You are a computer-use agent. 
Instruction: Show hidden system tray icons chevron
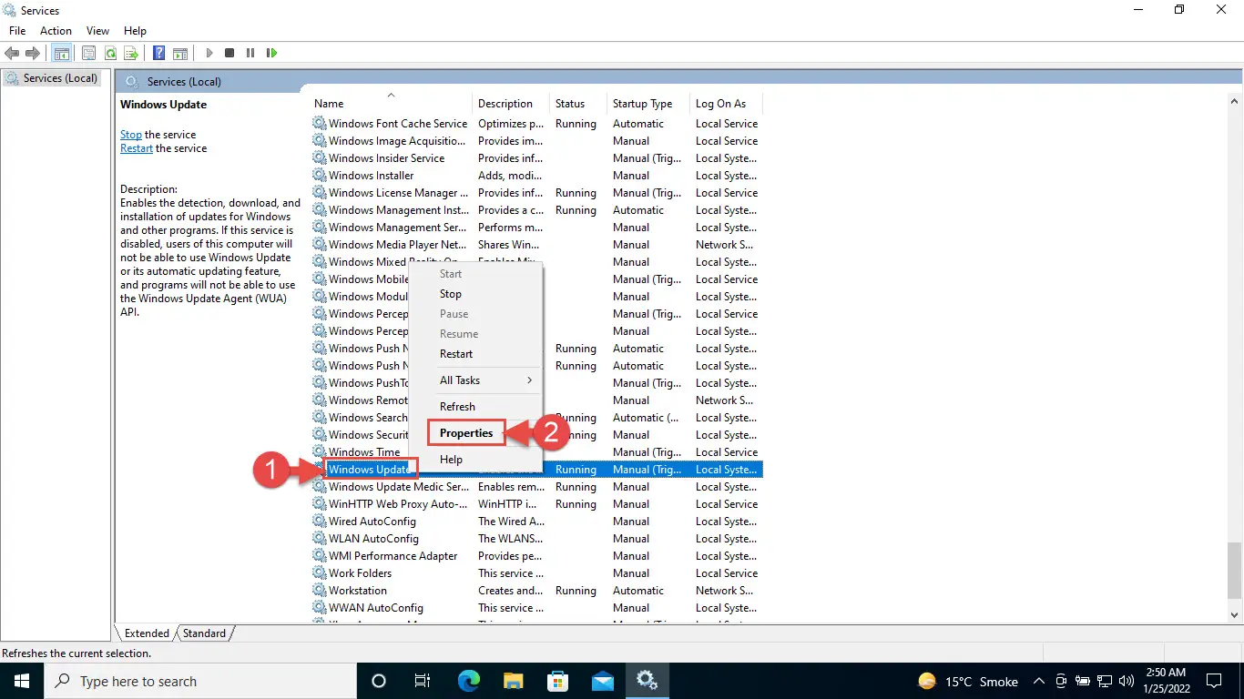coord(1038,681)
